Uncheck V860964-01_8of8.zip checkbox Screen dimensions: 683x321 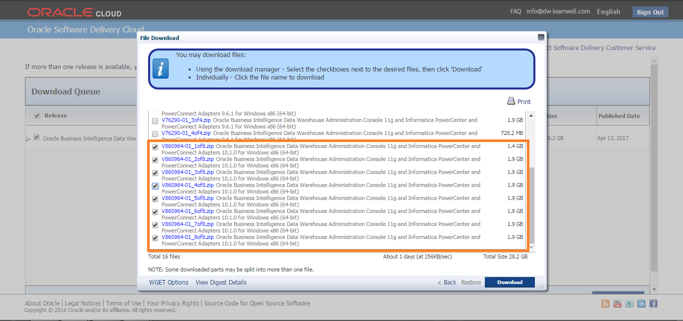coord(155,238)
